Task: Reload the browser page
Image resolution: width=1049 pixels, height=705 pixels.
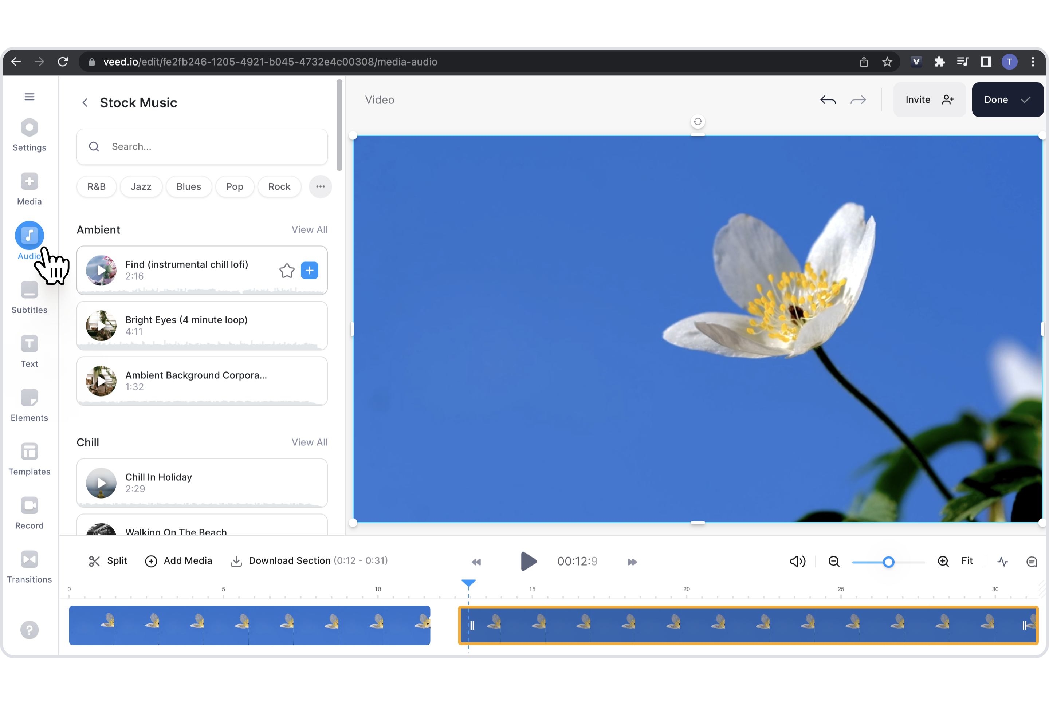Action: coord(63,62)
